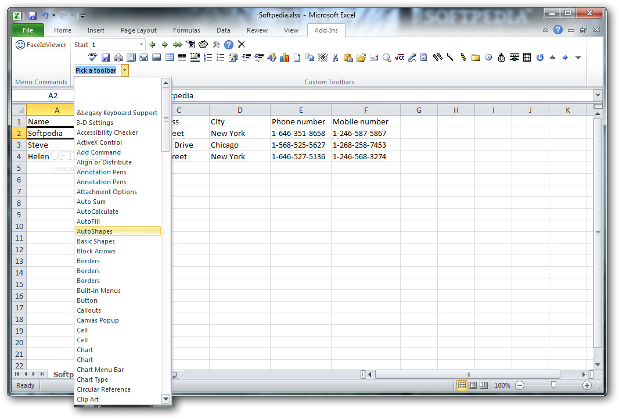Image resolution: width=619 pixels, height=419 pixels.
Task: Click the printer icon in Custom Toolbars
Action: (x=118, y=58)
